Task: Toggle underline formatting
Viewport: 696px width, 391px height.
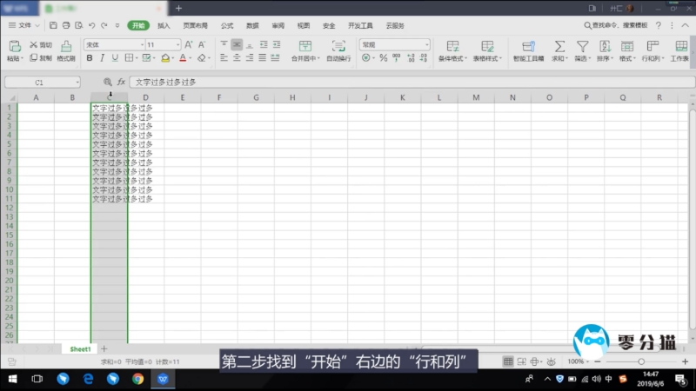Action: 115,58
